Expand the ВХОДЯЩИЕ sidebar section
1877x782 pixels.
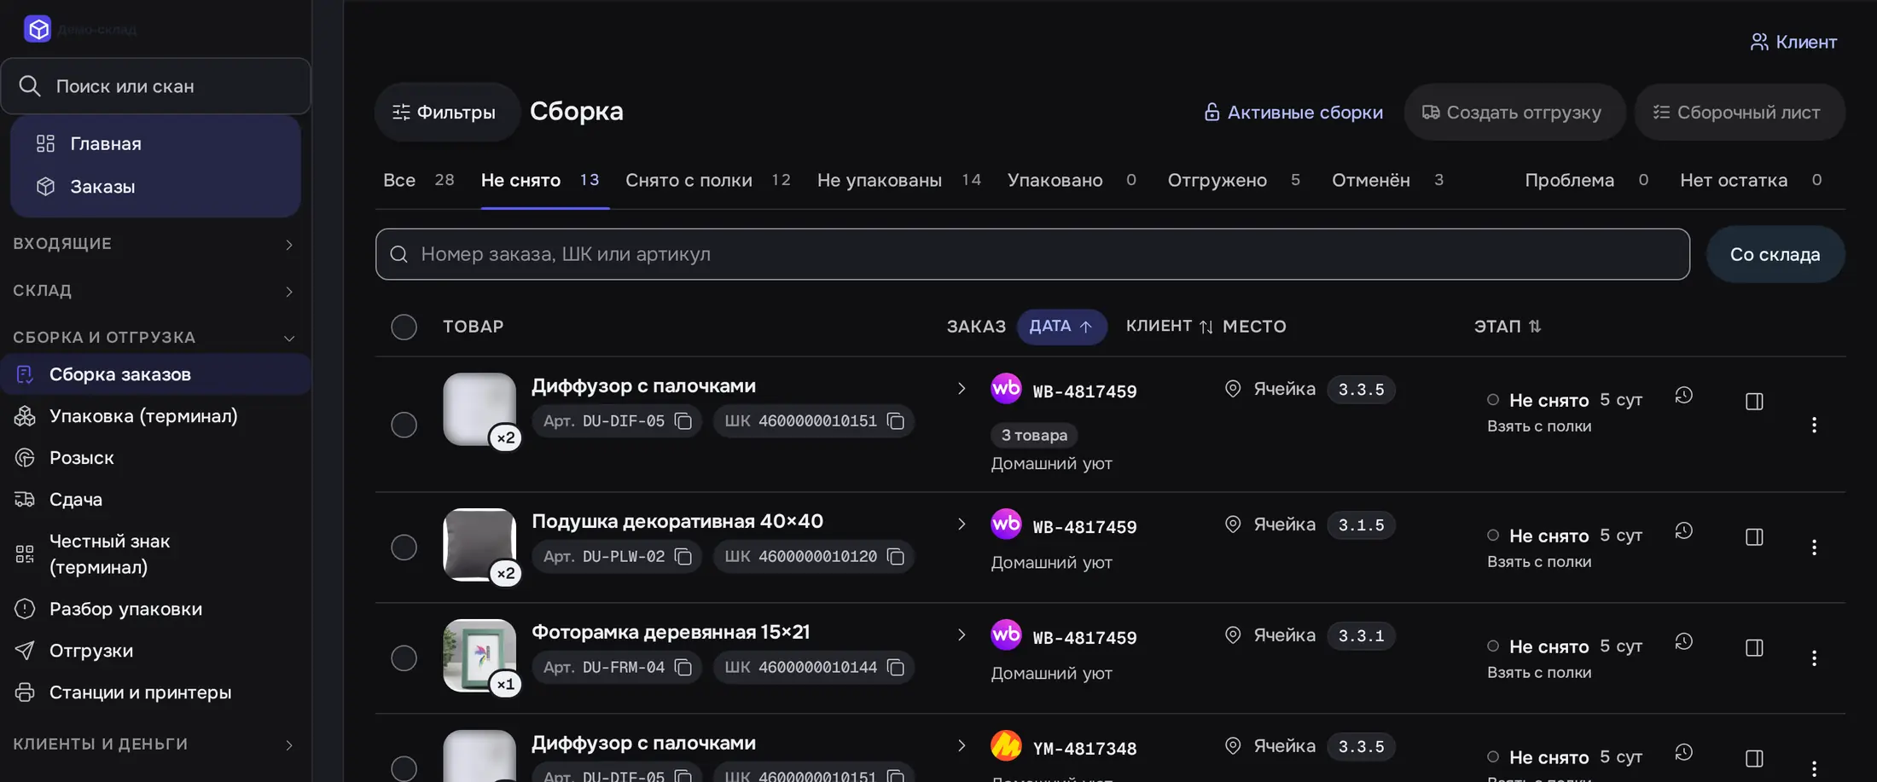click(x=155, y=244)
